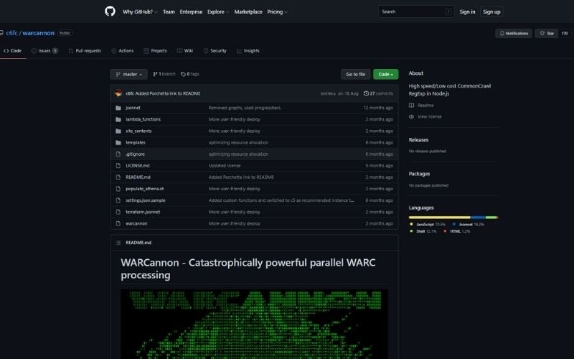This screenshot has width=574, height=359.
Task: Click the Sign in link
Action: coord(467,11)
